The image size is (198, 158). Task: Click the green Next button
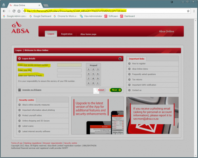tap(116, 90)
